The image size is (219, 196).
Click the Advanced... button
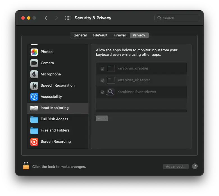(x=175, y=167)
